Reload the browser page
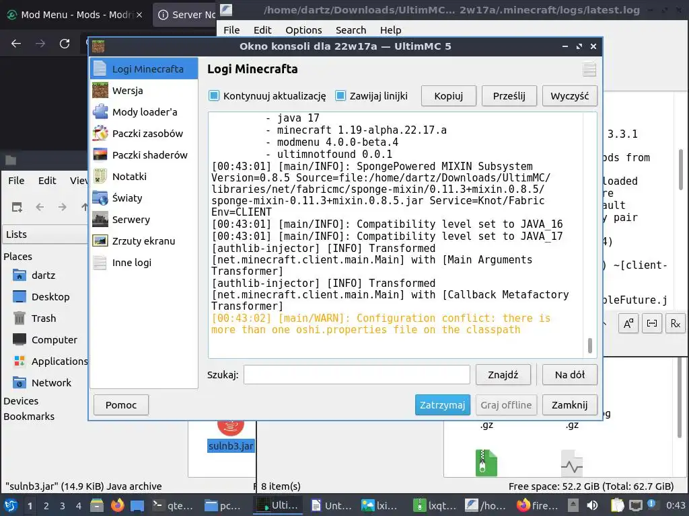Viewport: 689px width, 516px height. click(x=65, y=44)
